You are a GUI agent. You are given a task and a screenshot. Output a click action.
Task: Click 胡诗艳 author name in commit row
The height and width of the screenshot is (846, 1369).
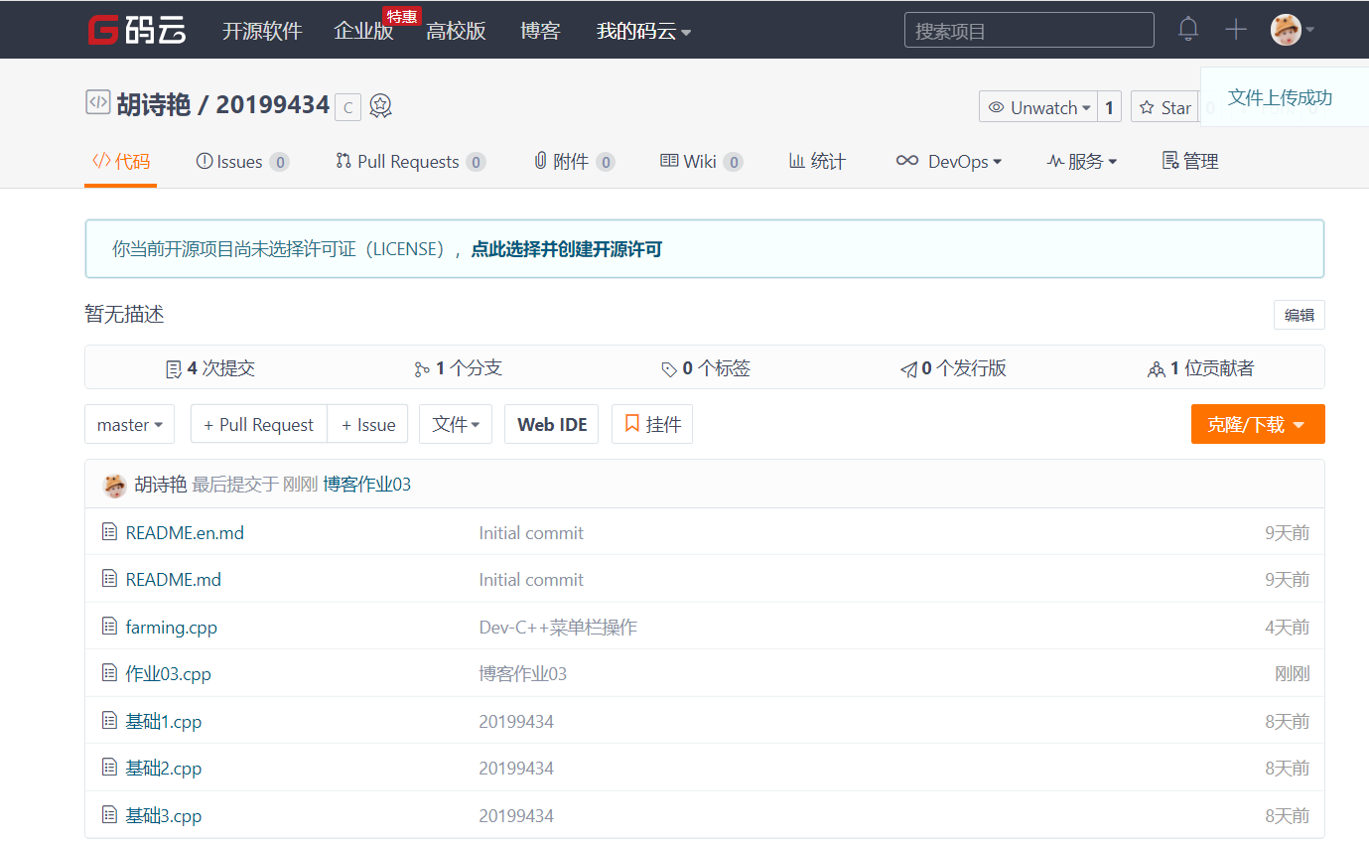tap(161, 485)
